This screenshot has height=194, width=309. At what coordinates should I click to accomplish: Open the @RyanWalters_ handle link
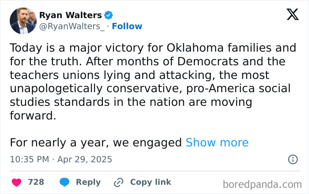click(72, 26)
